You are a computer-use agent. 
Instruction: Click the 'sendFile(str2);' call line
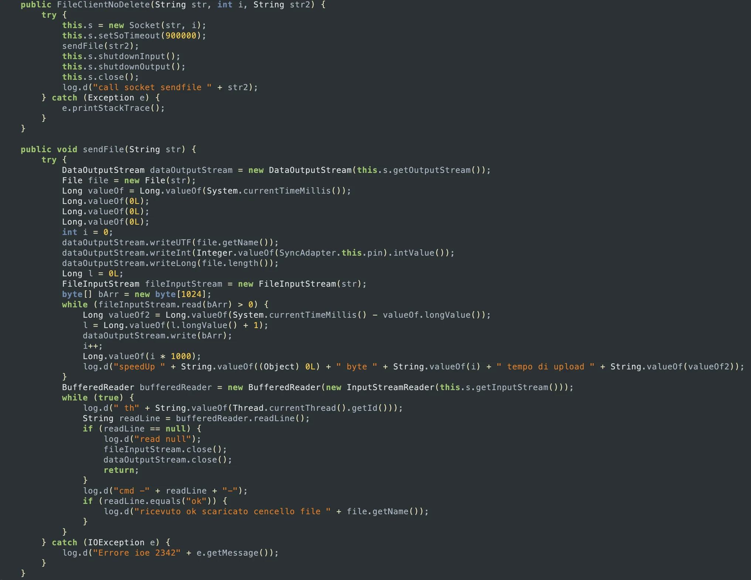pos(101,46)
